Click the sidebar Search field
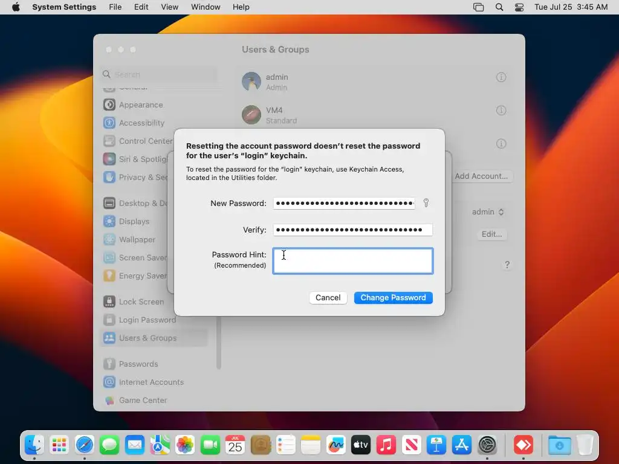Viewport: 619px width, 464px height. pos(159,74)
